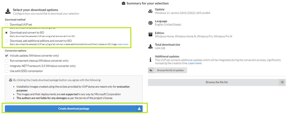This screenshot has width=295, height=114.
Task: Enable Run component cleanup checkbox
Action: 7,61
